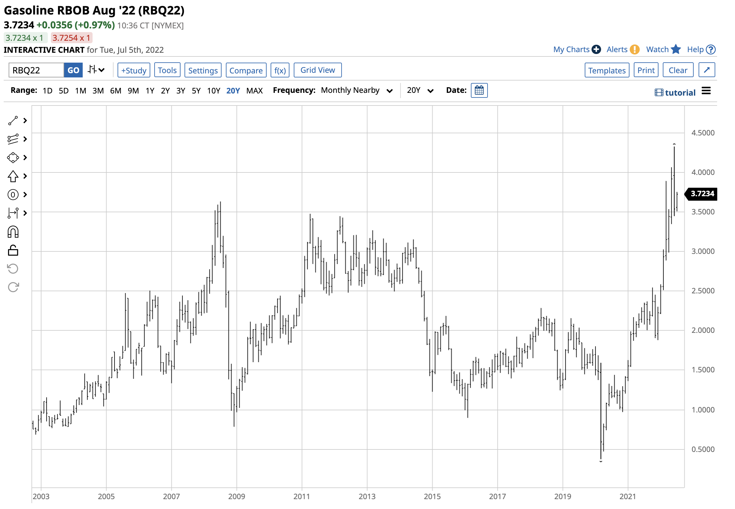
Task: Click the redo arrow icon
Action: [x=13, y=287]
